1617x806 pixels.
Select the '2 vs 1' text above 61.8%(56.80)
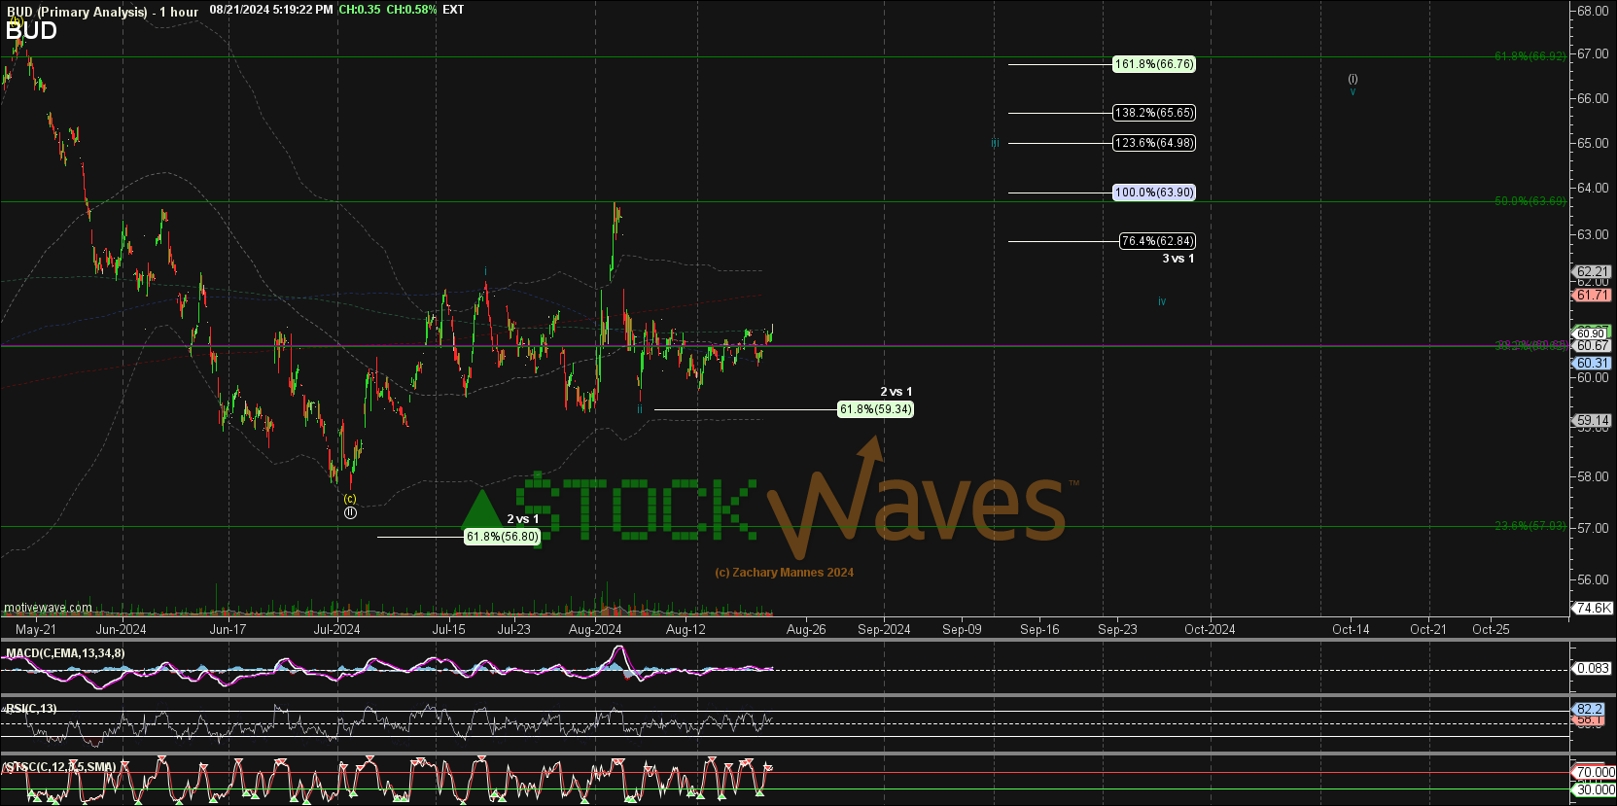(522, 519)
